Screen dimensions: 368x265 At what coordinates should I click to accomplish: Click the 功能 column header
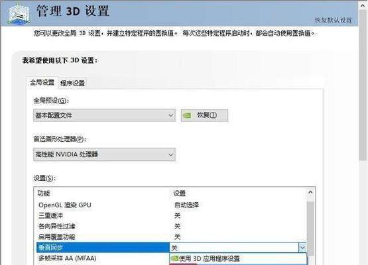coord(44,193)
